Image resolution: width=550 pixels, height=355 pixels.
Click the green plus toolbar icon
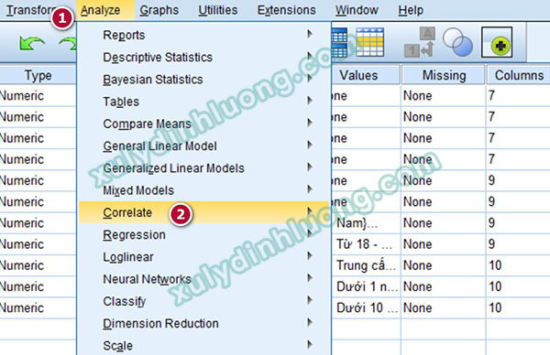497,42
